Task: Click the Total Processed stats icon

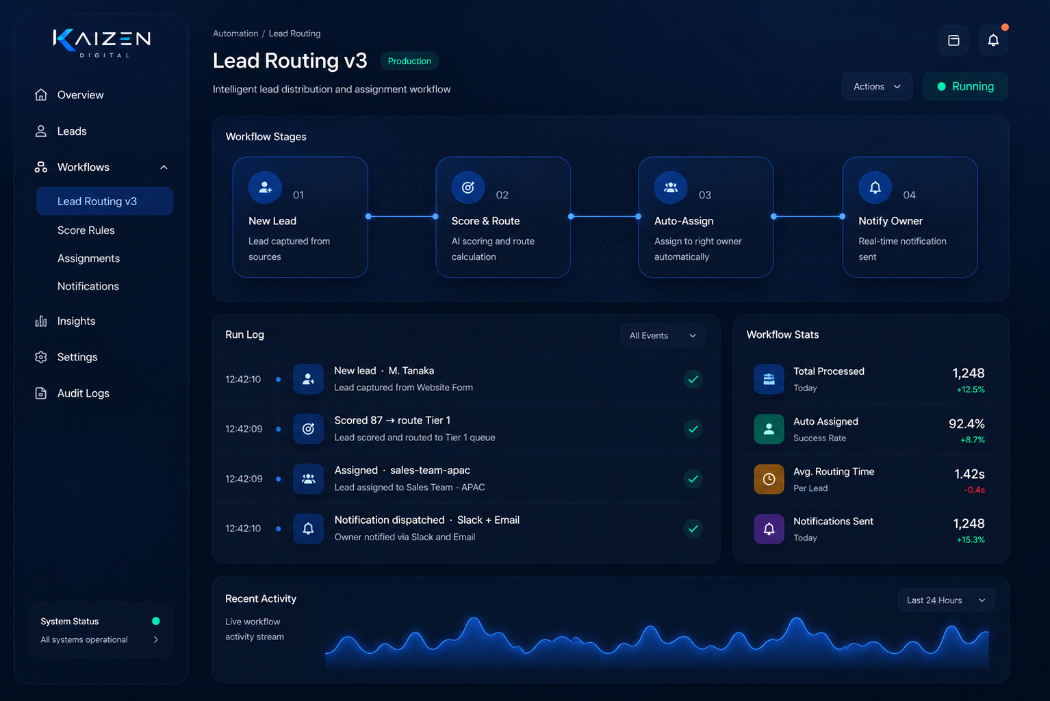Action: [769, 379]
